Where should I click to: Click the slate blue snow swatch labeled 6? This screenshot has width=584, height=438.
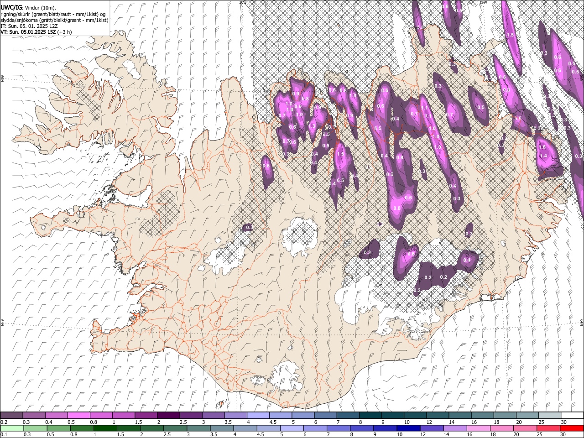coord(325,415)
